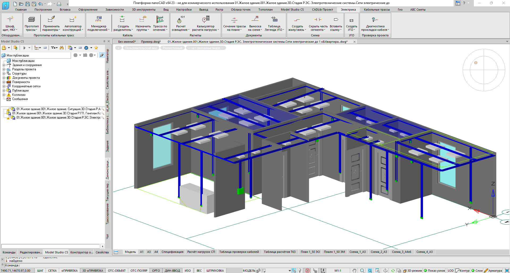The height and width of the screenshot is (273, 510).
Task: Toggle 3D оПРИВЯЗКА snap mode
Action: tap(92, 271)
